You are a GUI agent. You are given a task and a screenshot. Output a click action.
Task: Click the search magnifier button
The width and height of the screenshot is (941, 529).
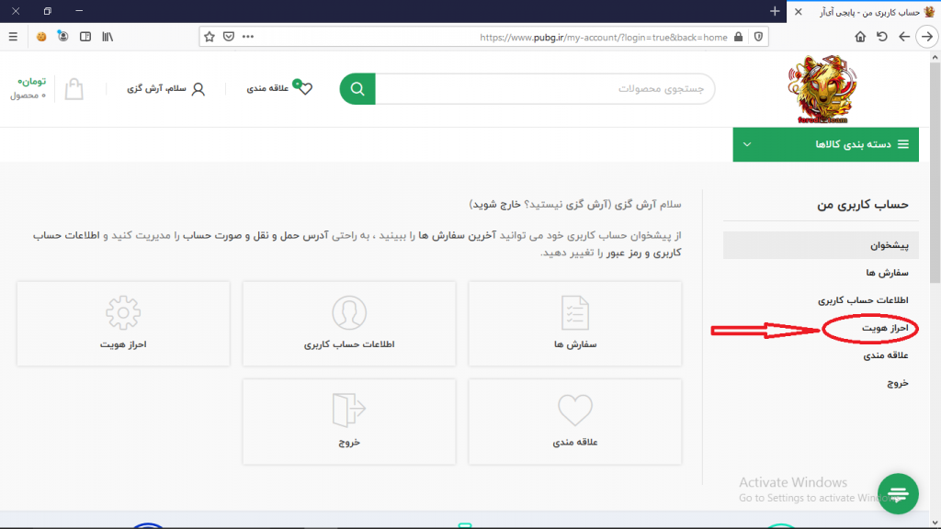pos(357,89)
